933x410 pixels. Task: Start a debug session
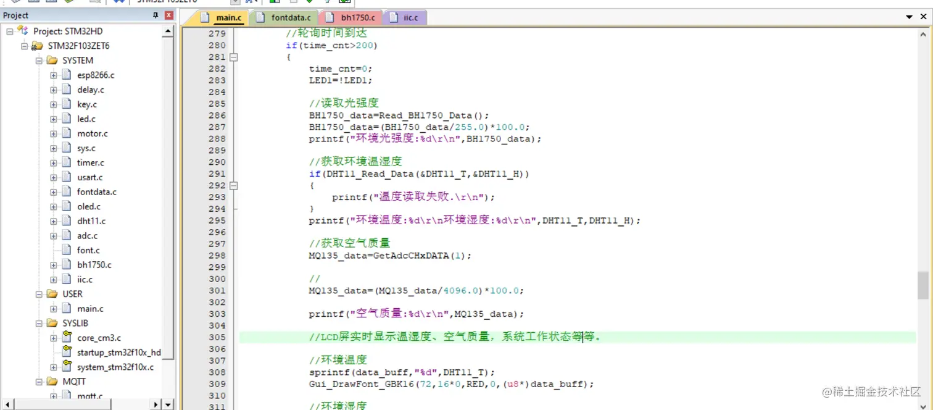tap(344, 2)
